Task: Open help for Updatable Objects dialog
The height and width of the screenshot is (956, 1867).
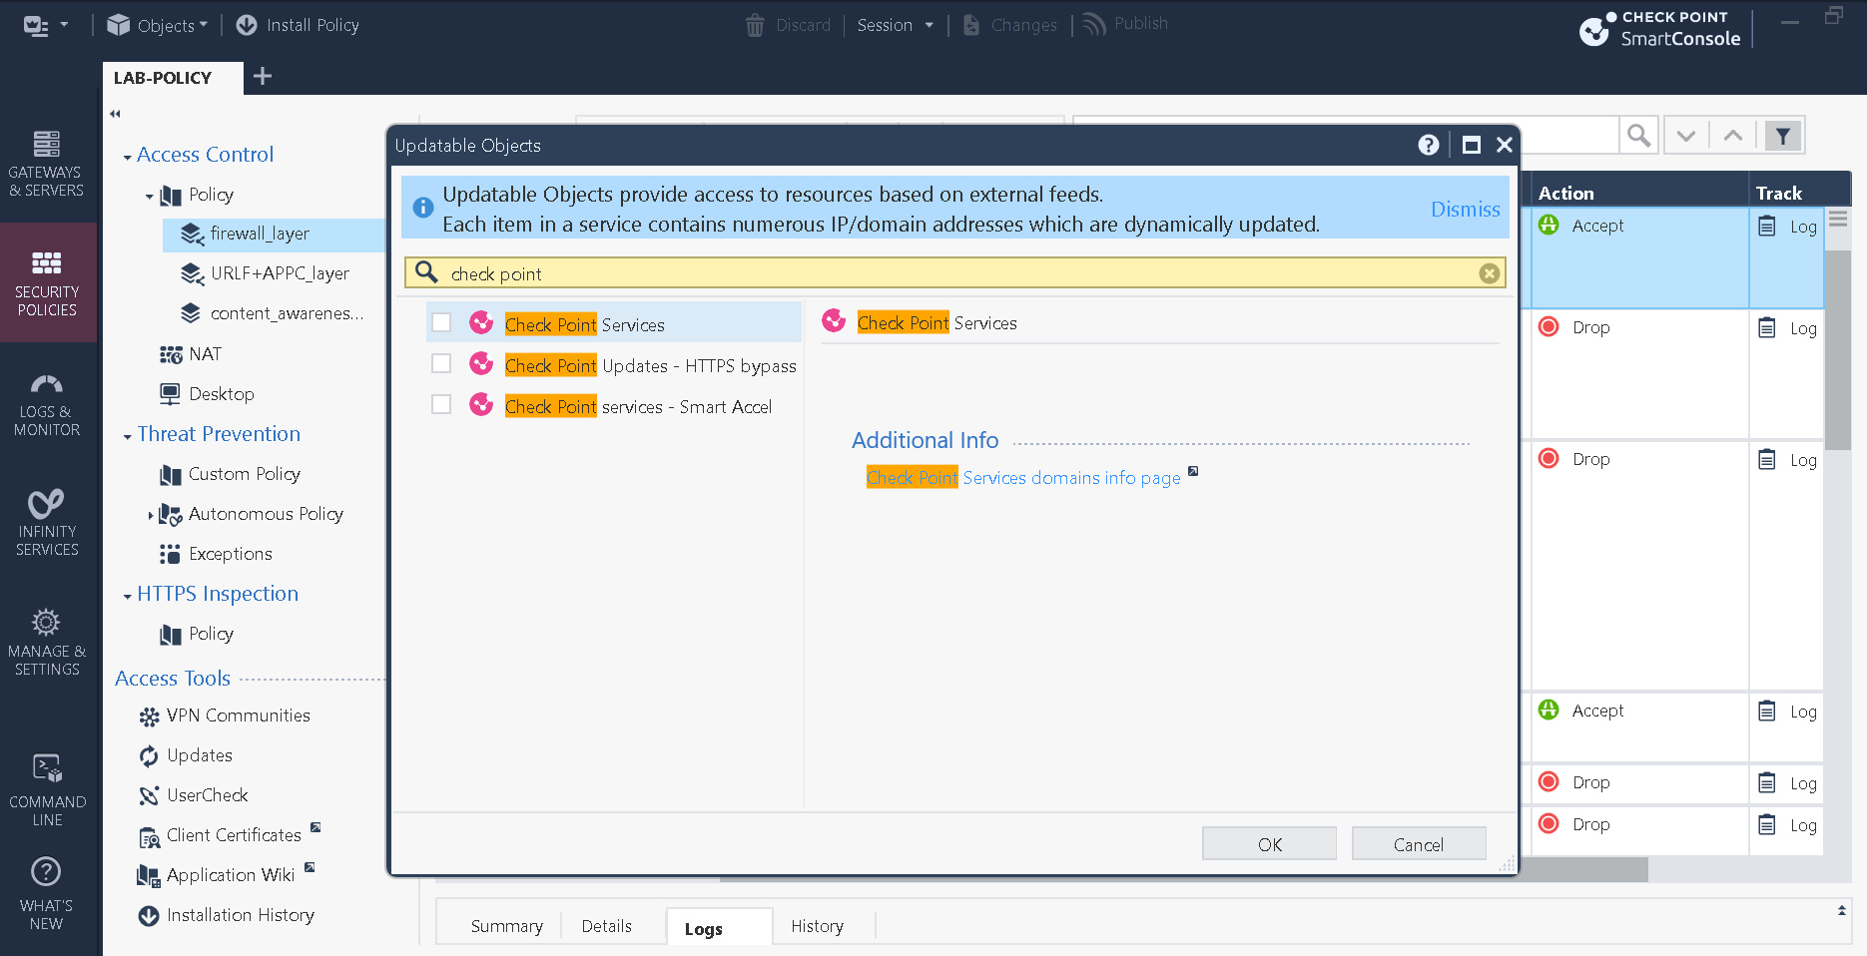Action: (1428, 145)
